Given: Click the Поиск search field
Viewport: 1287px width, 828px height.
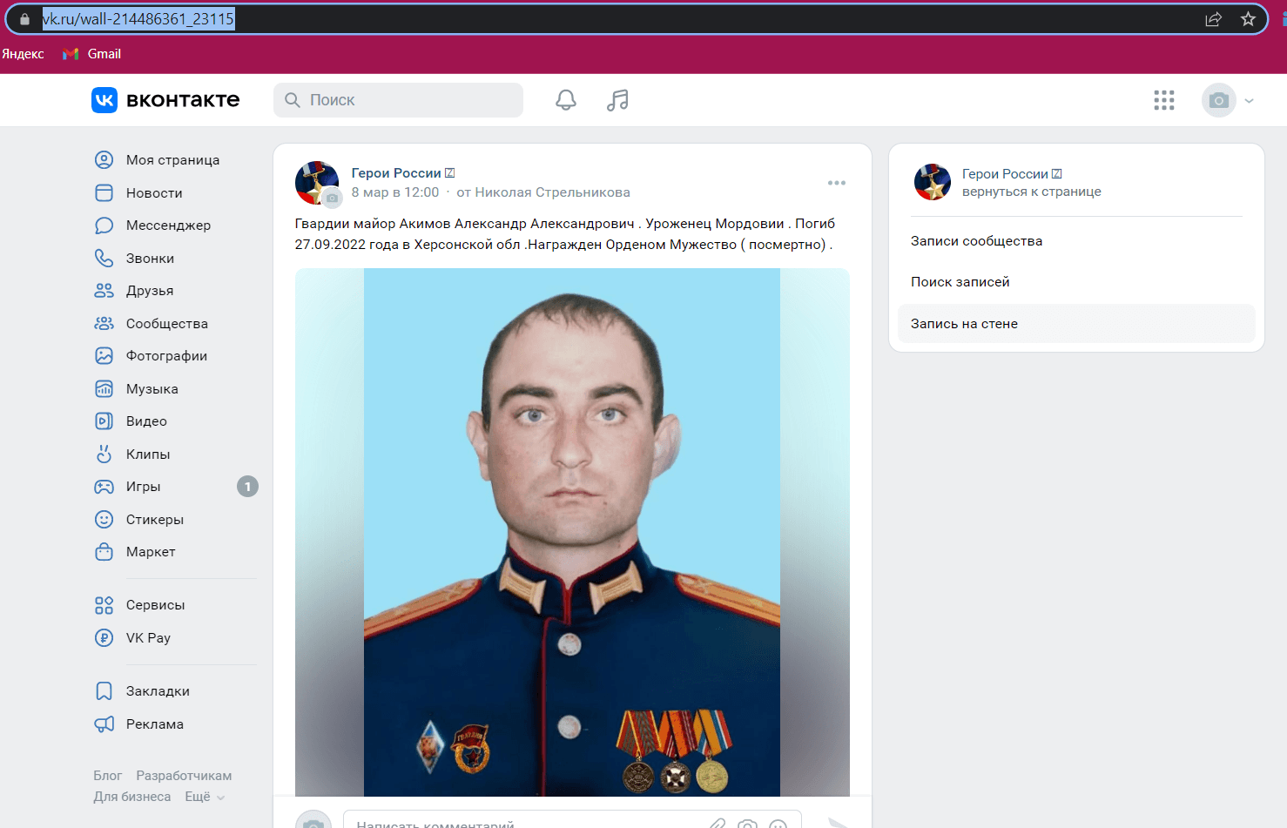Looking at the screenshot, I should (398, 100).
